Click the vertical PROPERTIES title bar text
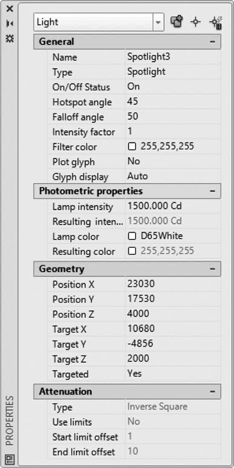 [10, 420]
